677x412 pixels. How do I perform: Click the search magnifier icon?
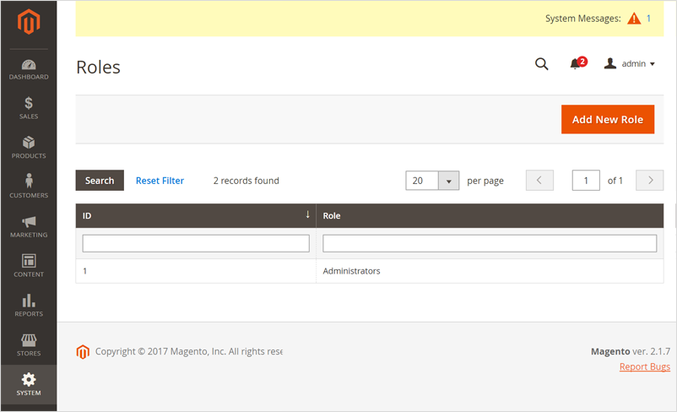[542, 64]
